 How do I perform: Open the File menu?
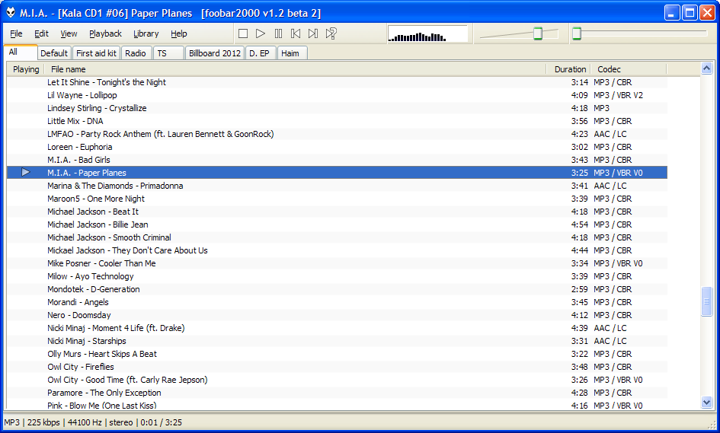tap(16, 33)
